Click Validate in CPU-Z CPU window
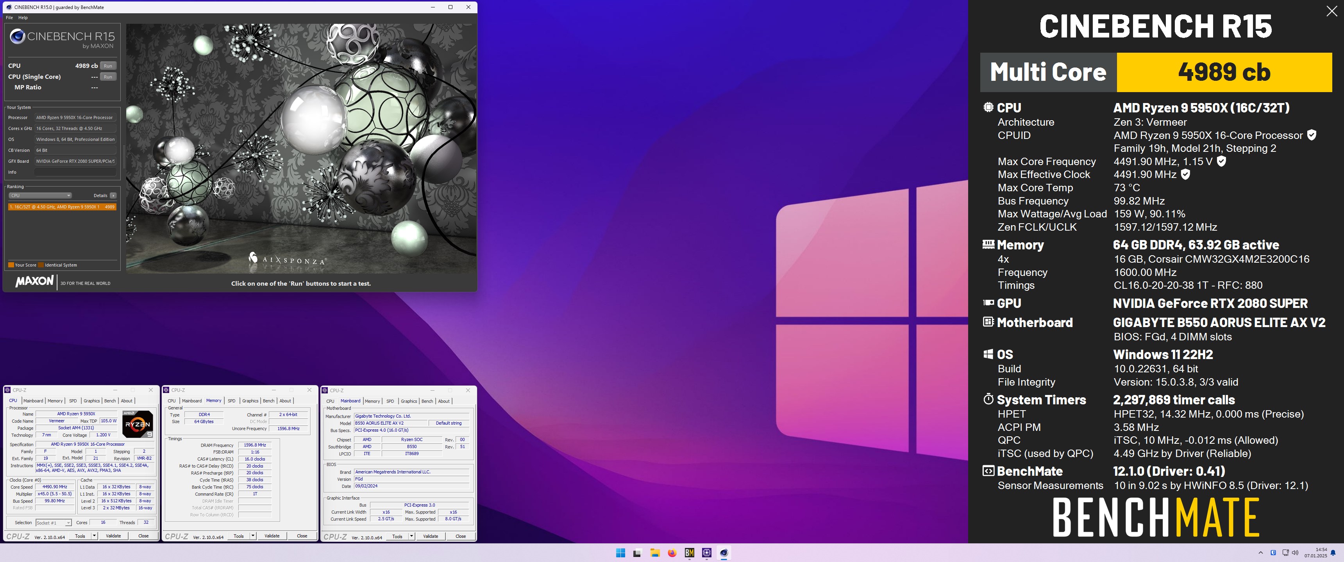Viewport: 1344px width, 562px height. click(x=113, y=535)
